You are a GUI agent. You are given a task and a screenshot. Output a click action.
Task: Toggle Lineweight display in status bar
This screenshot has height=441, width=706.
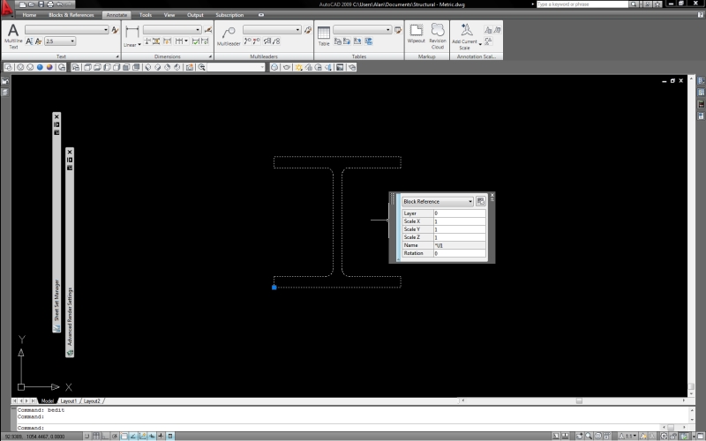click(x=161, y=436)
